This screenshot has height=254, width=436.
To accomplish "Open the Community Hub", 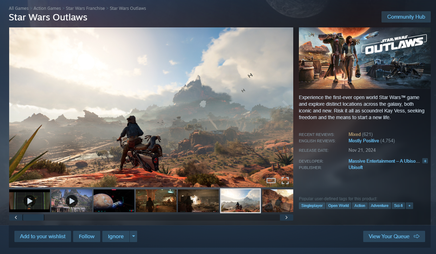I will 406,17.
